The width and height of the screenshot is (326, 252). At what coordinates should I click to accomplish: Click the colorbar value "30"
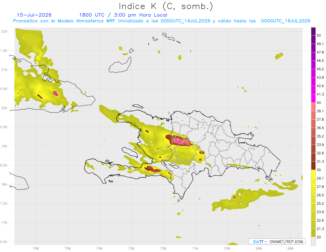319,170
